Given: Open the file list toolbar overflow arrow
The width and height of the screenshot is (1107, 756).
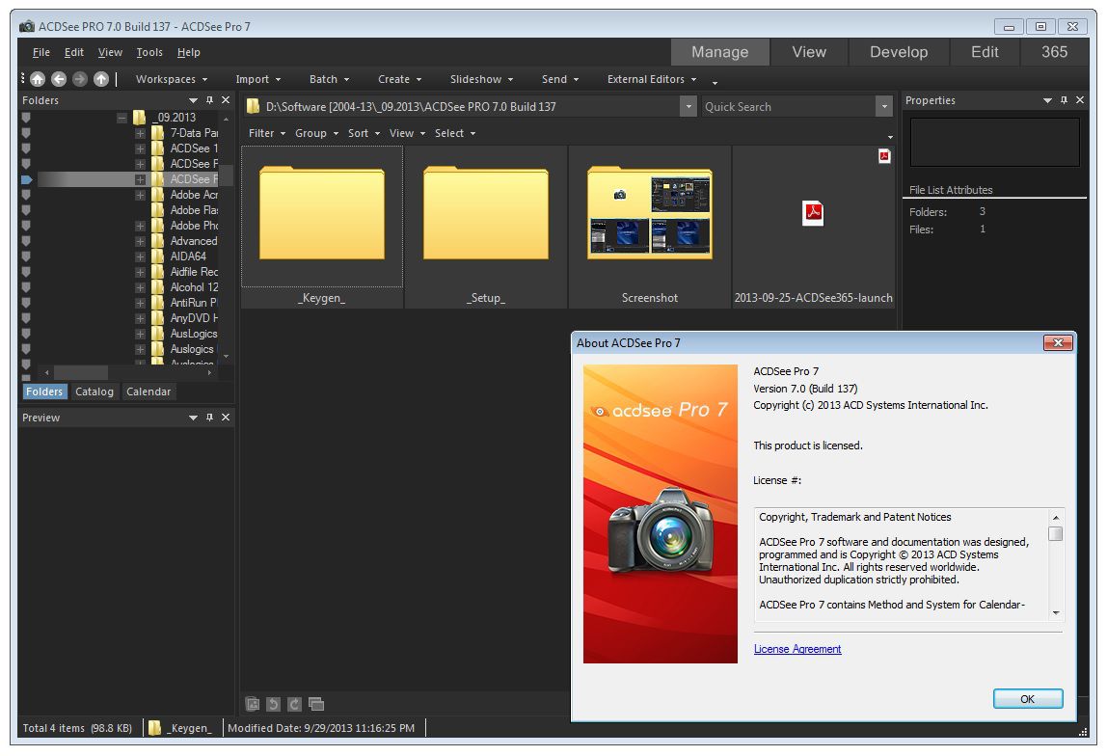Looking at the screenshot, I should [889, 137].
